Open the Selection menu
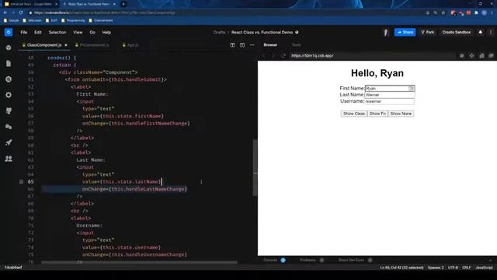 click(57, 33)
